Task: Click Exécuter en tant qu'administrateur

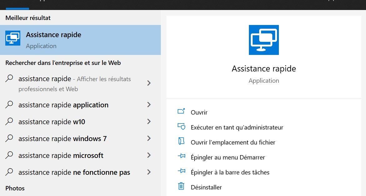Action: [237, 127]
